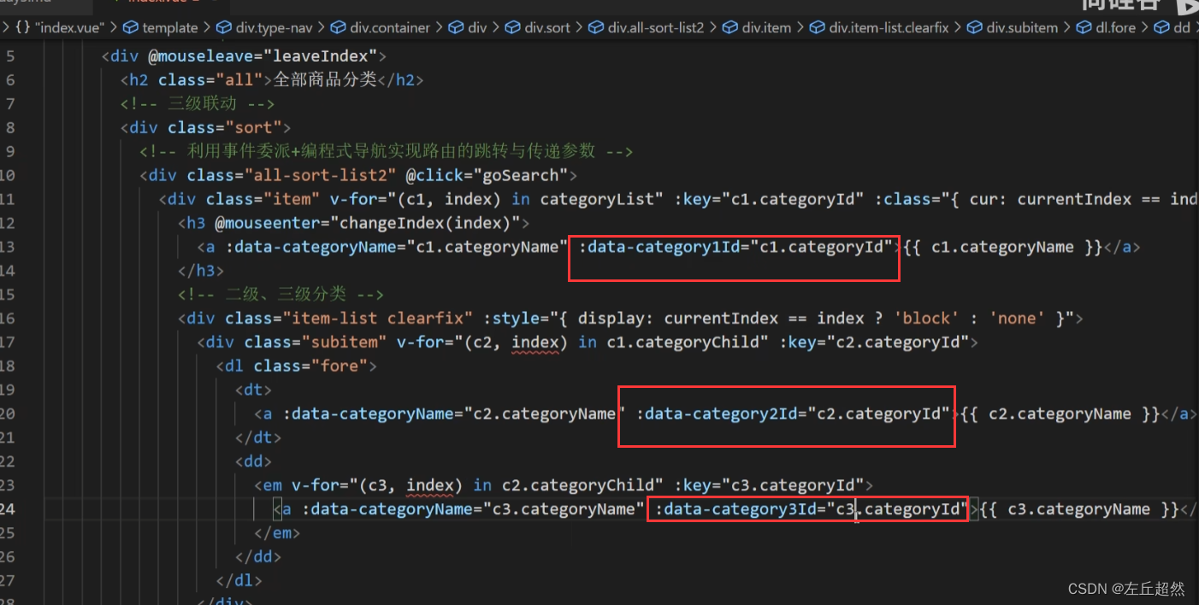The width and height of the screenshot is (1199, 605).
Task: Click underlined index on the em line
Action: coord(430,485)
